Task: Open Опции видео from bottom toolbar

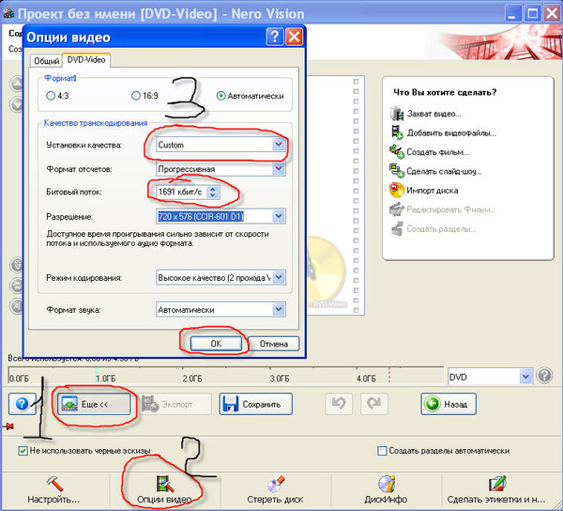Action: point(164,490)
